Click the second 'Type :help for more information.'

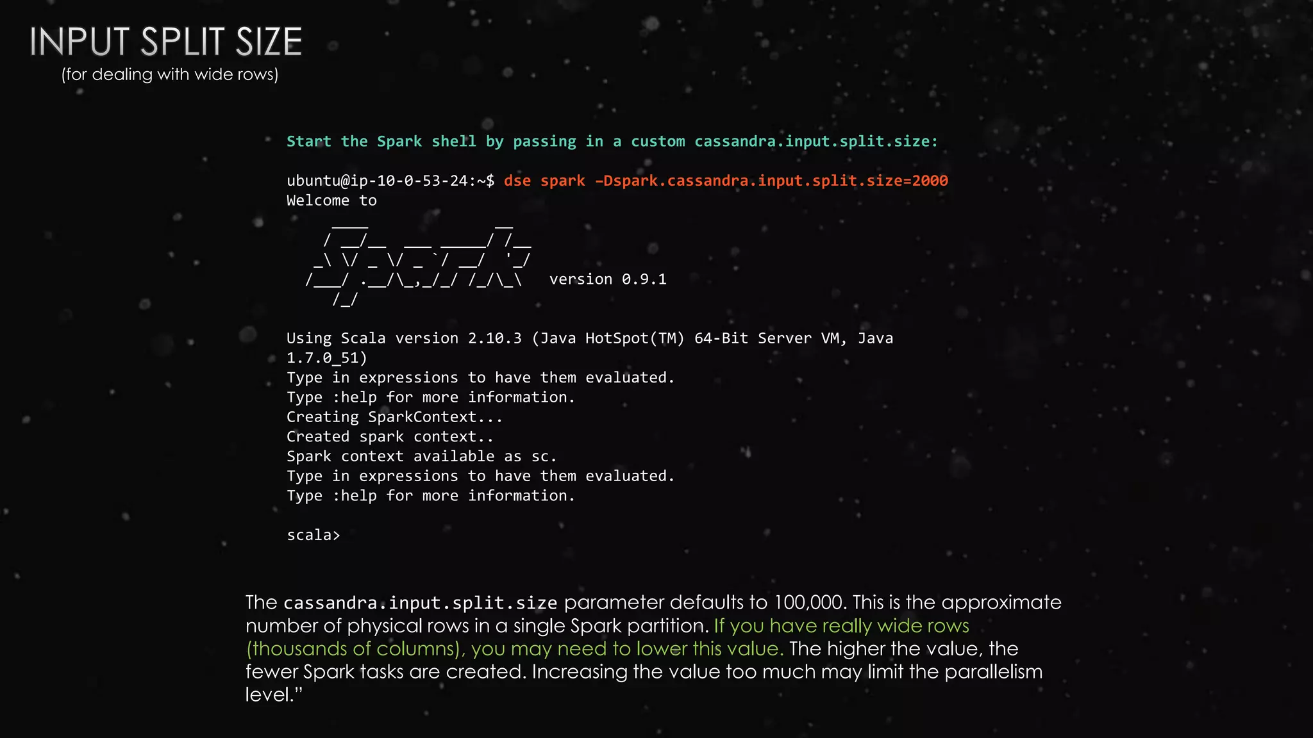pos(431,496)
